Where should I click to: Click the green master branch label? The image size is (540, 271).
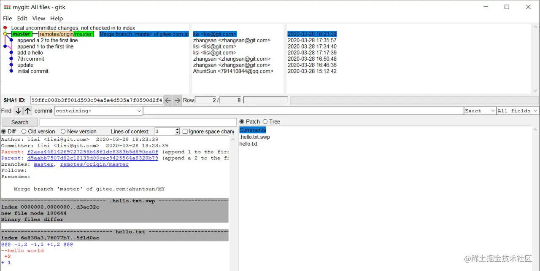22,34
